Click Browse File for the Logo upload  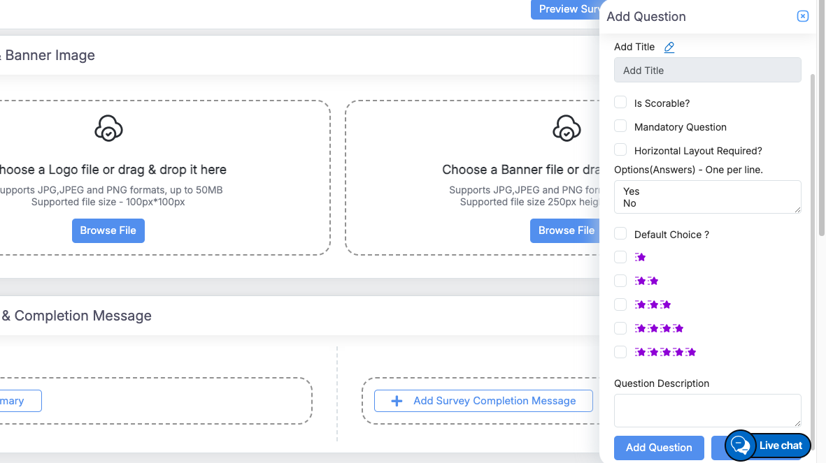point(108,230)
